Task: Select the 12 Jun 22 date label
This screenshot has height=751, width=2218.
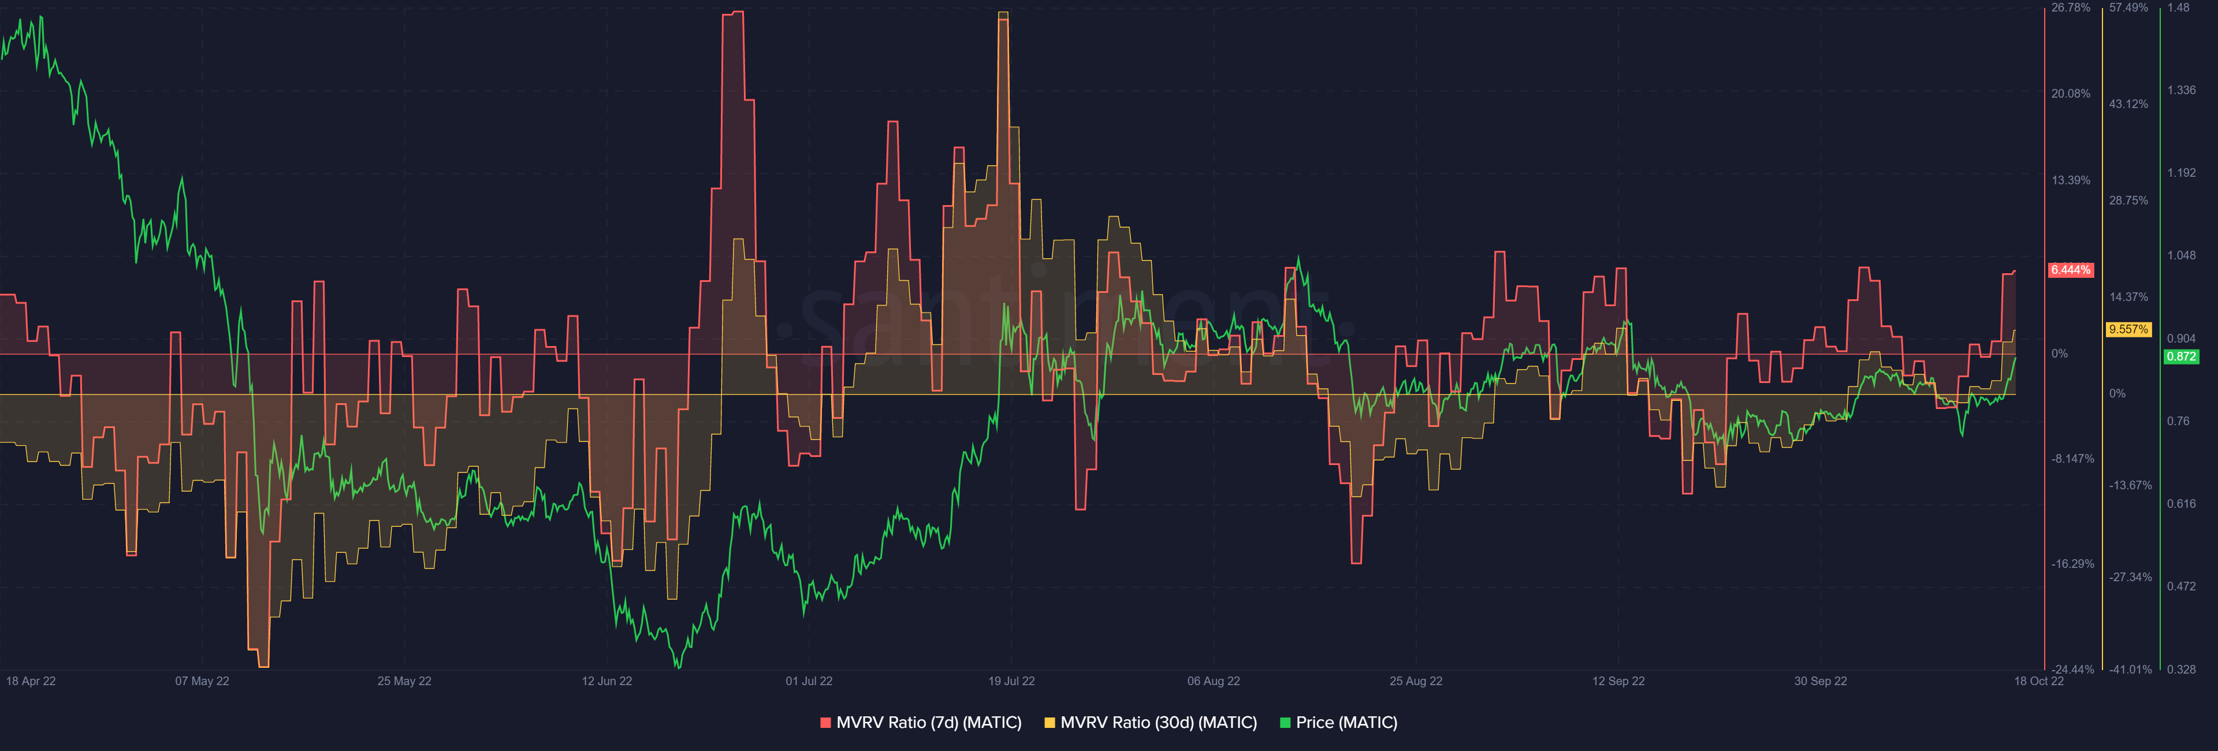Action: pos(606,681)
